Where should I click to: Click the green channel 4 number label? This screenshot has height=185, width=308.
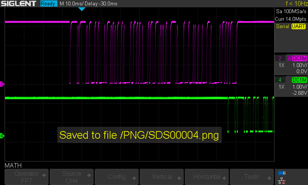(280, 80)
